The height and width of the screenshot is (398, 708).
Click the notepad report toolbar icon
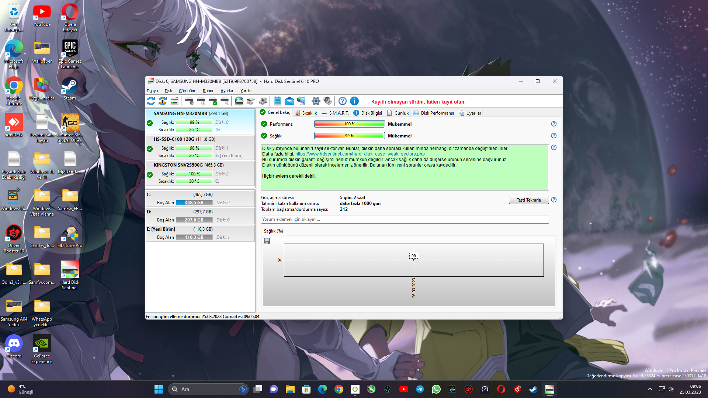tap(278, 101)
